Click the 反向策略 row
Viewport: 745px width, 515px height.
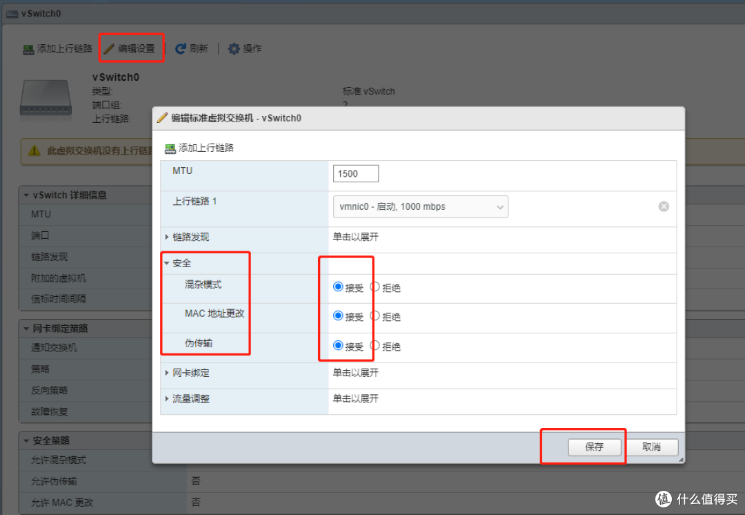point(86,391)
